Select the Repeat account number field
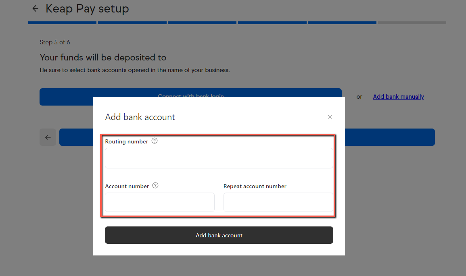Screen dimensions: 466x276 pyautogui.click(x=278, y=202)
